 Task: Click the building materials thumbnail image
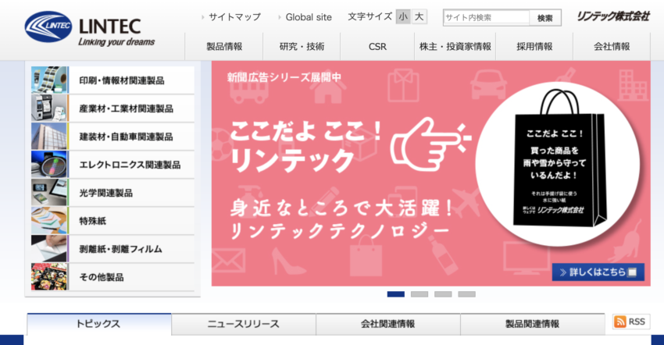[49, 137]
